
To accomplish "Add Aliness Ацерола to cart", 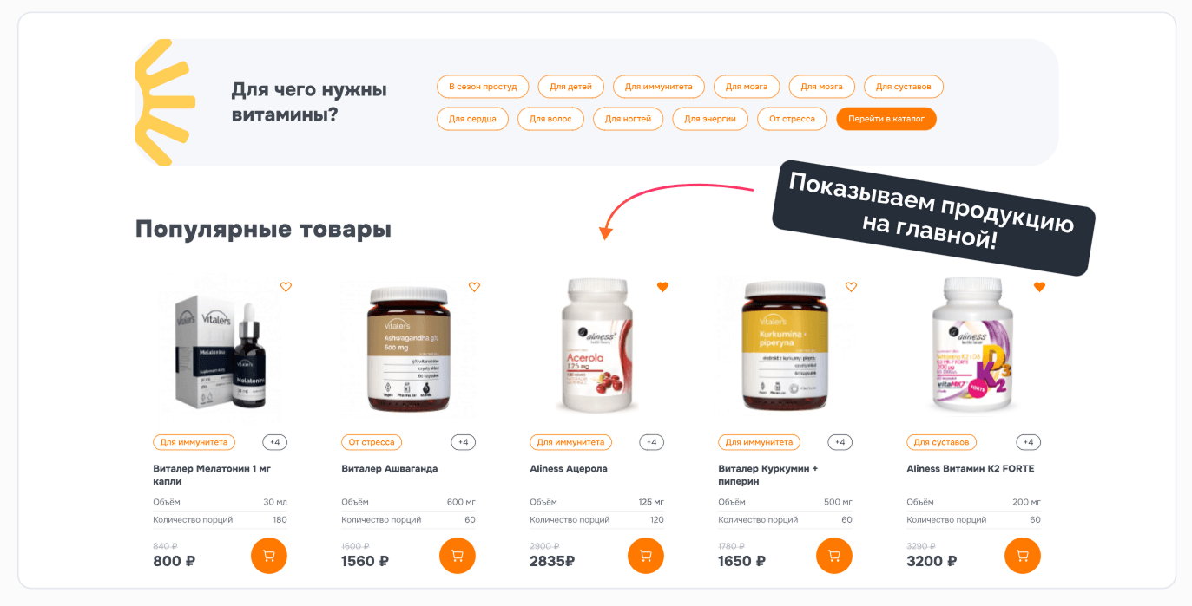I will coord(646,556).
